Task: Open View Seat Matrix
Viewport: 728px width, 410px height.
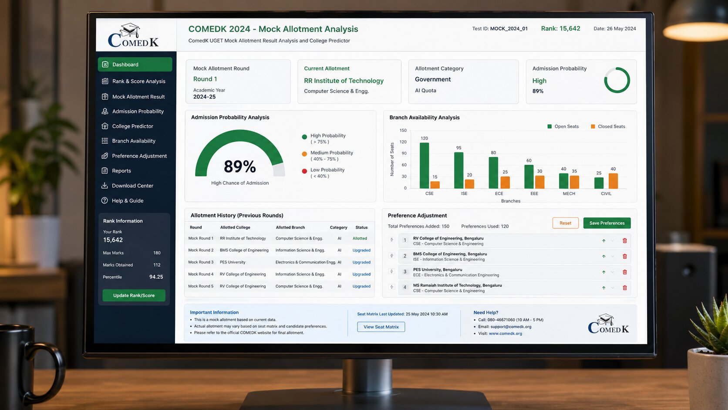Action: click(x=381, y=327)
